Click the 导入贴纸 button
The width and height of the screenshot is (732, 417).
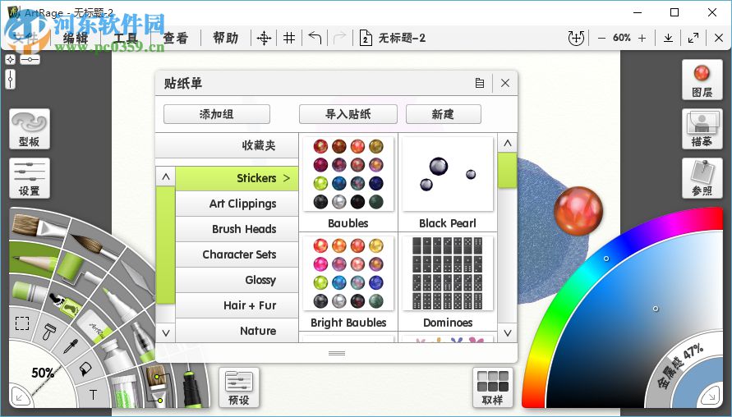click(x=348, y=114)
